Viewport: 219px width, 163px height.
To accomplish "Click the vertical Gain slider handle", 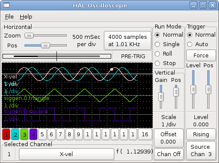I will click(161, 97).
